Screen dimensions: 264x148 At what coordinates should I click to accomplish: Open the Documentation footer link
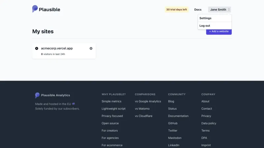pos(178,116)
